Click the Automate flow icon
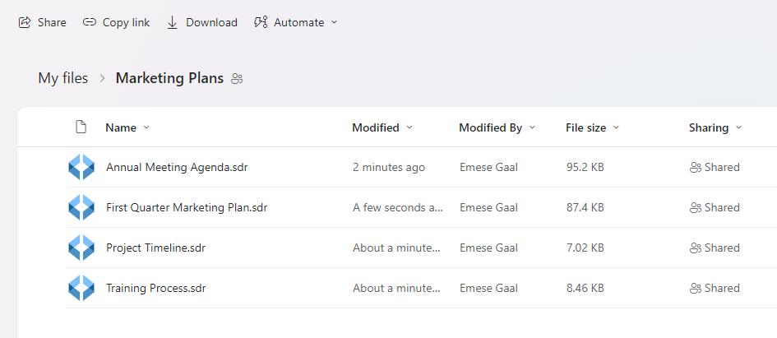Viewport: 777px width, 338px height. coord(261,22)
